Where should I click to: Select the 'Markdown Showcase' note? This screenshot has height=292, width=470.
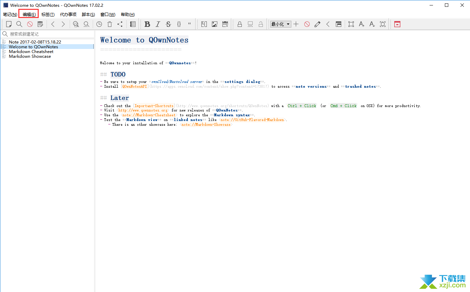coord(47,56)
